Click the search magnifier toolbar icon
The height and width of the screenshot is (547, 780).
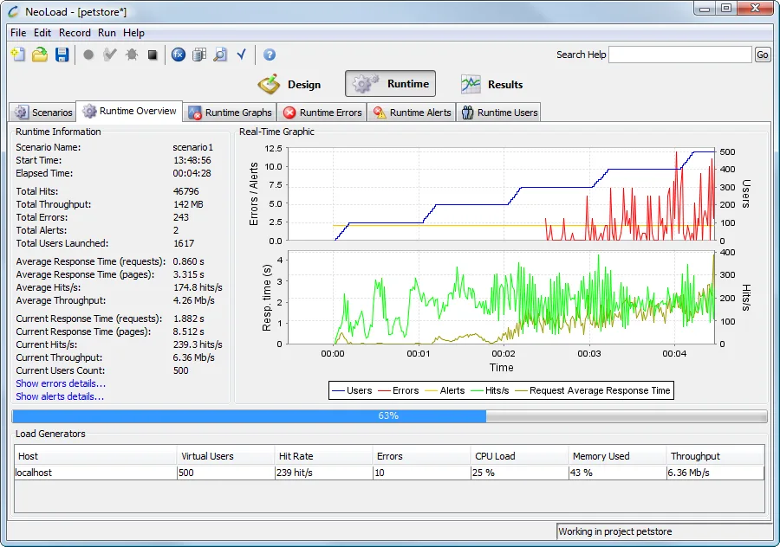click(220, 55)
